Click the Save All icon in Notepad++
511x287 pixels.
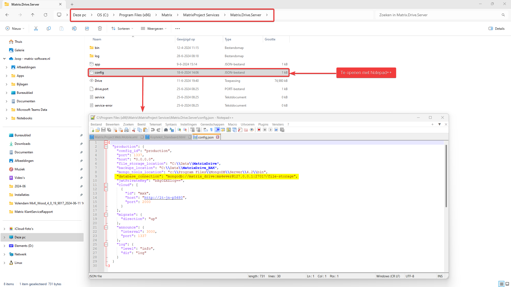[109, 130]
